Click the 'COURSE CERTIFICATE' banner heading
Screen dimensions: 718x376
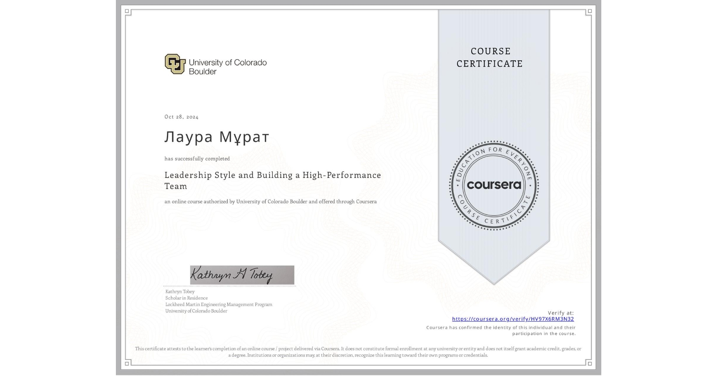point(490,57)
